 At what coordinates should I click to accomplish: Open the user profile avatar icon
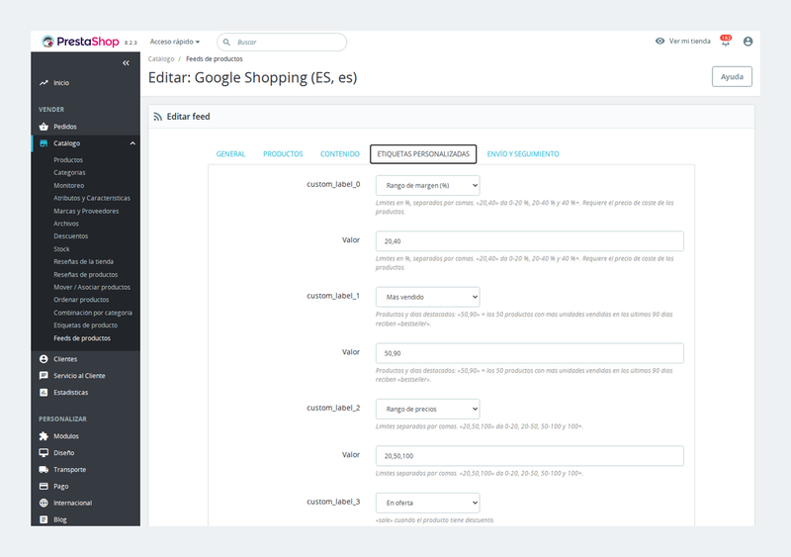pos(748,42)
